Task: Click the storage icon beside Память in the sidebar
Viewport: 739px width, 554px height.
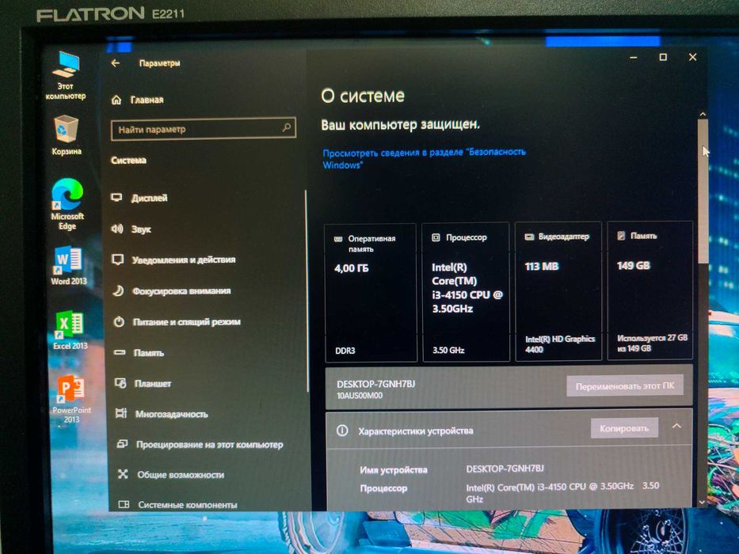Action: (120, 352)
